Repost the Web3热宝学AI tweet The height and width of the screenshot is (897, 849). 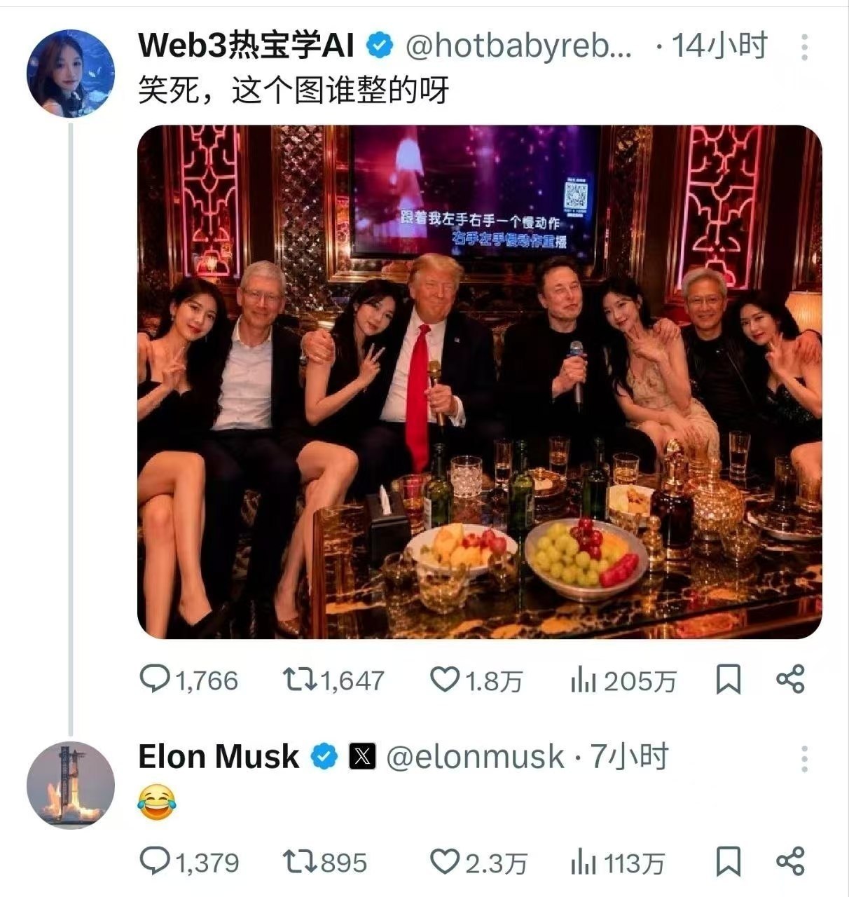tap(333, 680)
